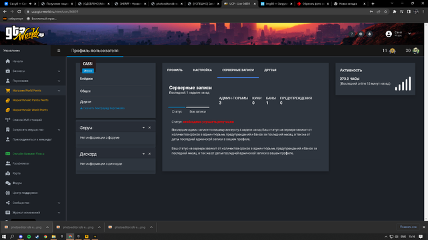Open the File Explorer taskbar icon
The image size is (428, 240).
pos(53,237)
